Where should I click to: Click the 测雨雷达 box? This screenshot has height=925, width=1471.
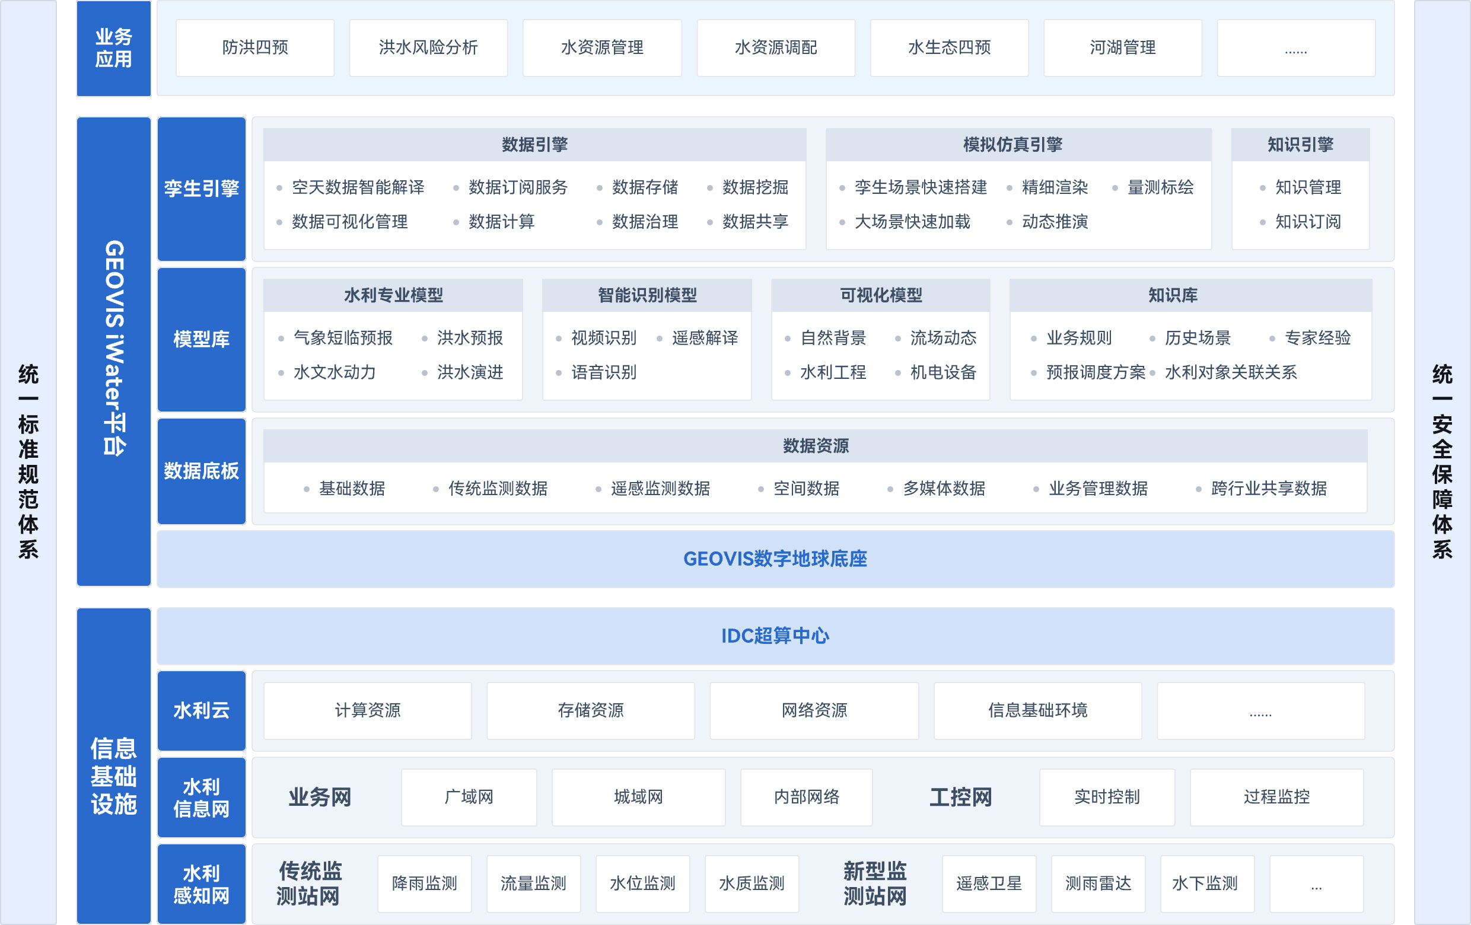coord(1099,884)
